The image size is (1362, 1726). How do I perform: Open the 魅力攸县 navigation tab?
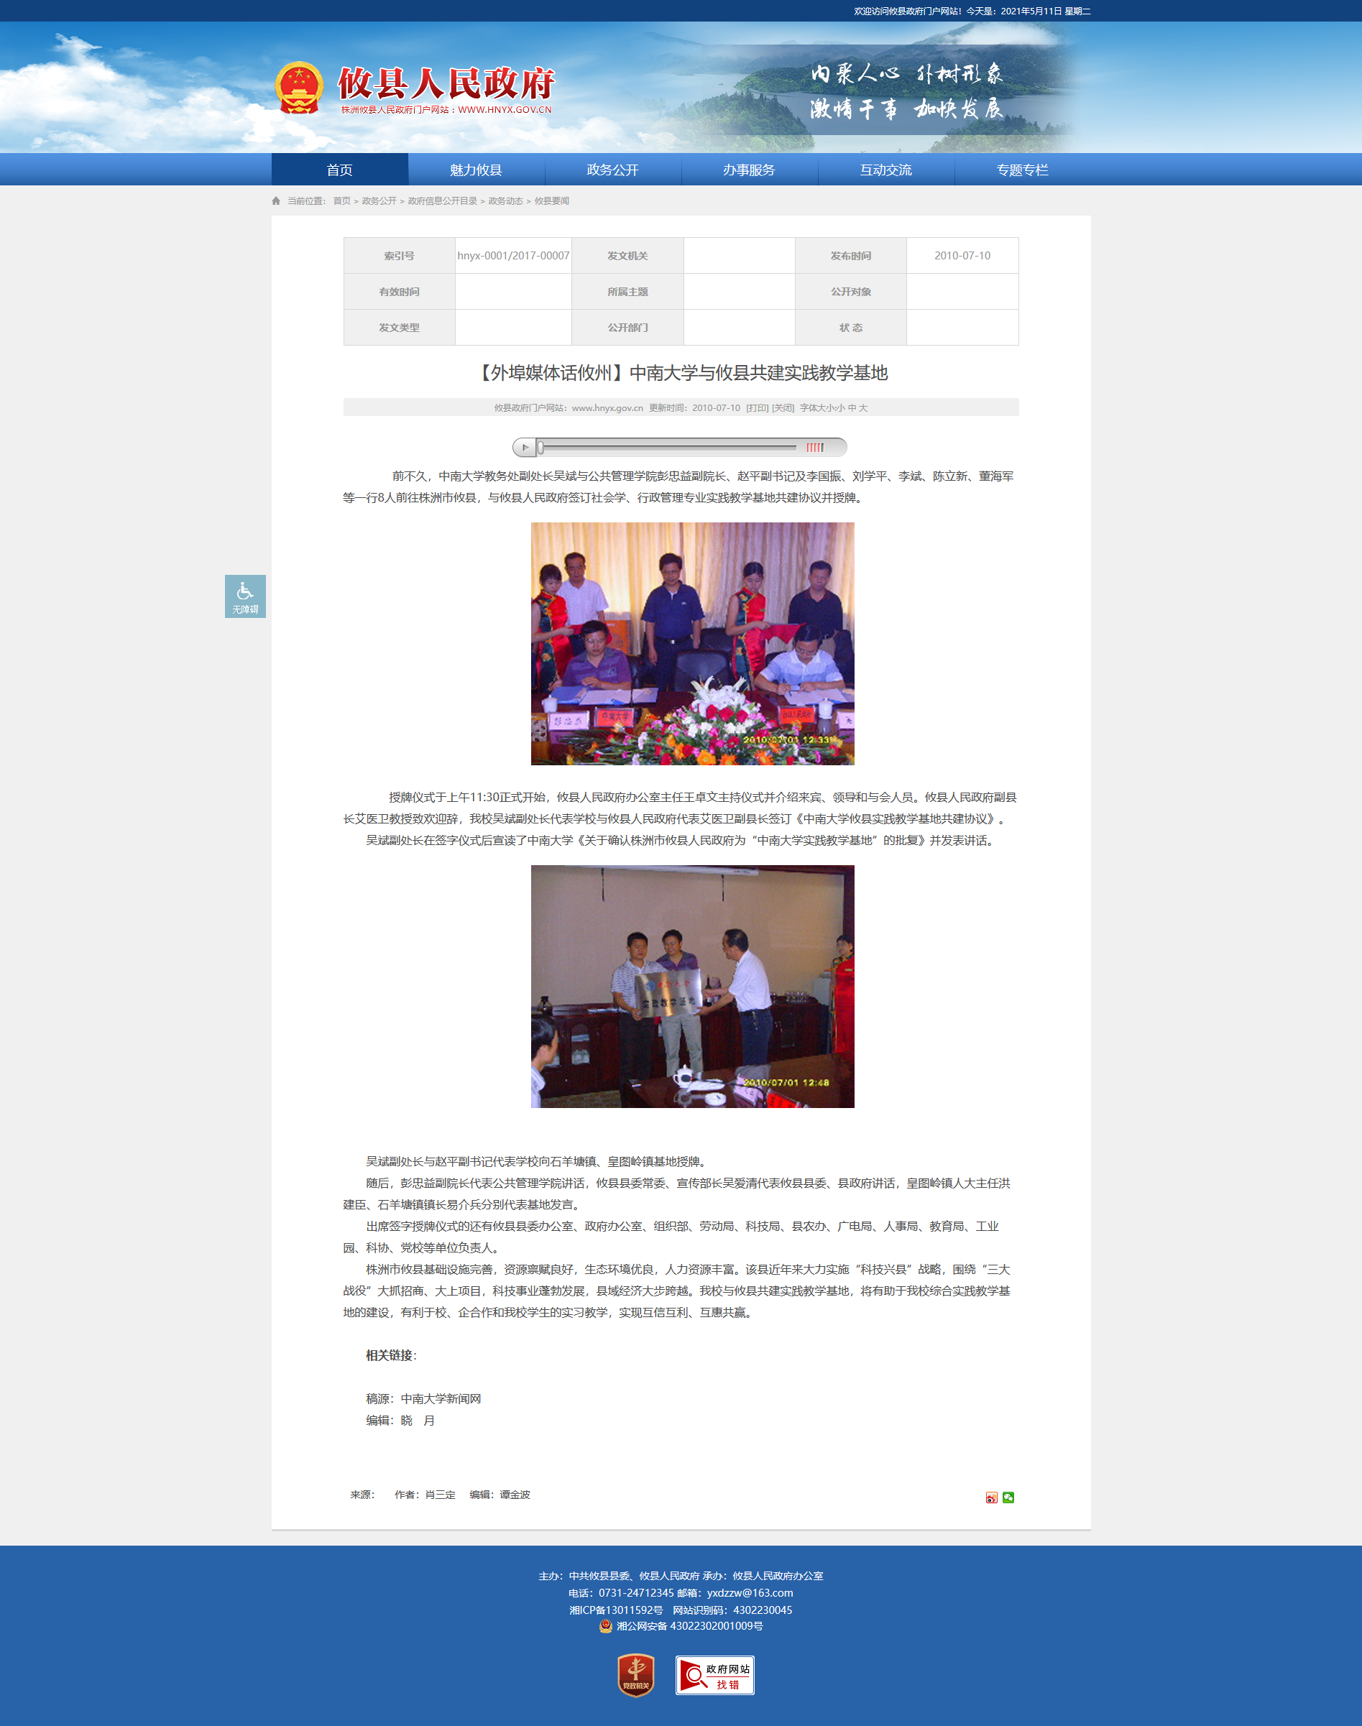(x=476, y=170)
